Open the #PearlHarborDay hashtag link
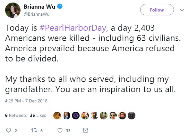 coord(73,28)
